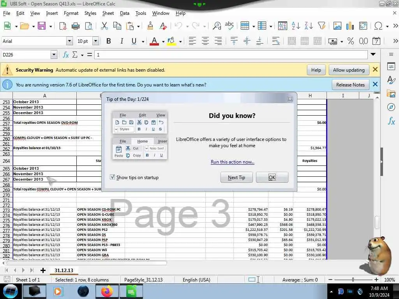Run the Spelling check icon
The image size is (399, 299).
(229, 26)
